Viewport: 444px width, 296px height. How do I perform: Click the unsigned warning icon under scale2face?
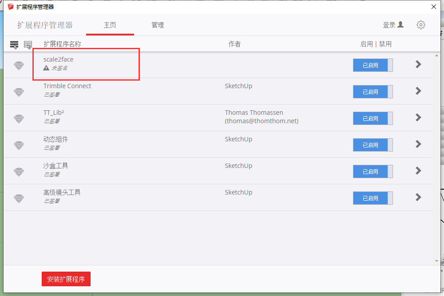(x=46, y=68)
